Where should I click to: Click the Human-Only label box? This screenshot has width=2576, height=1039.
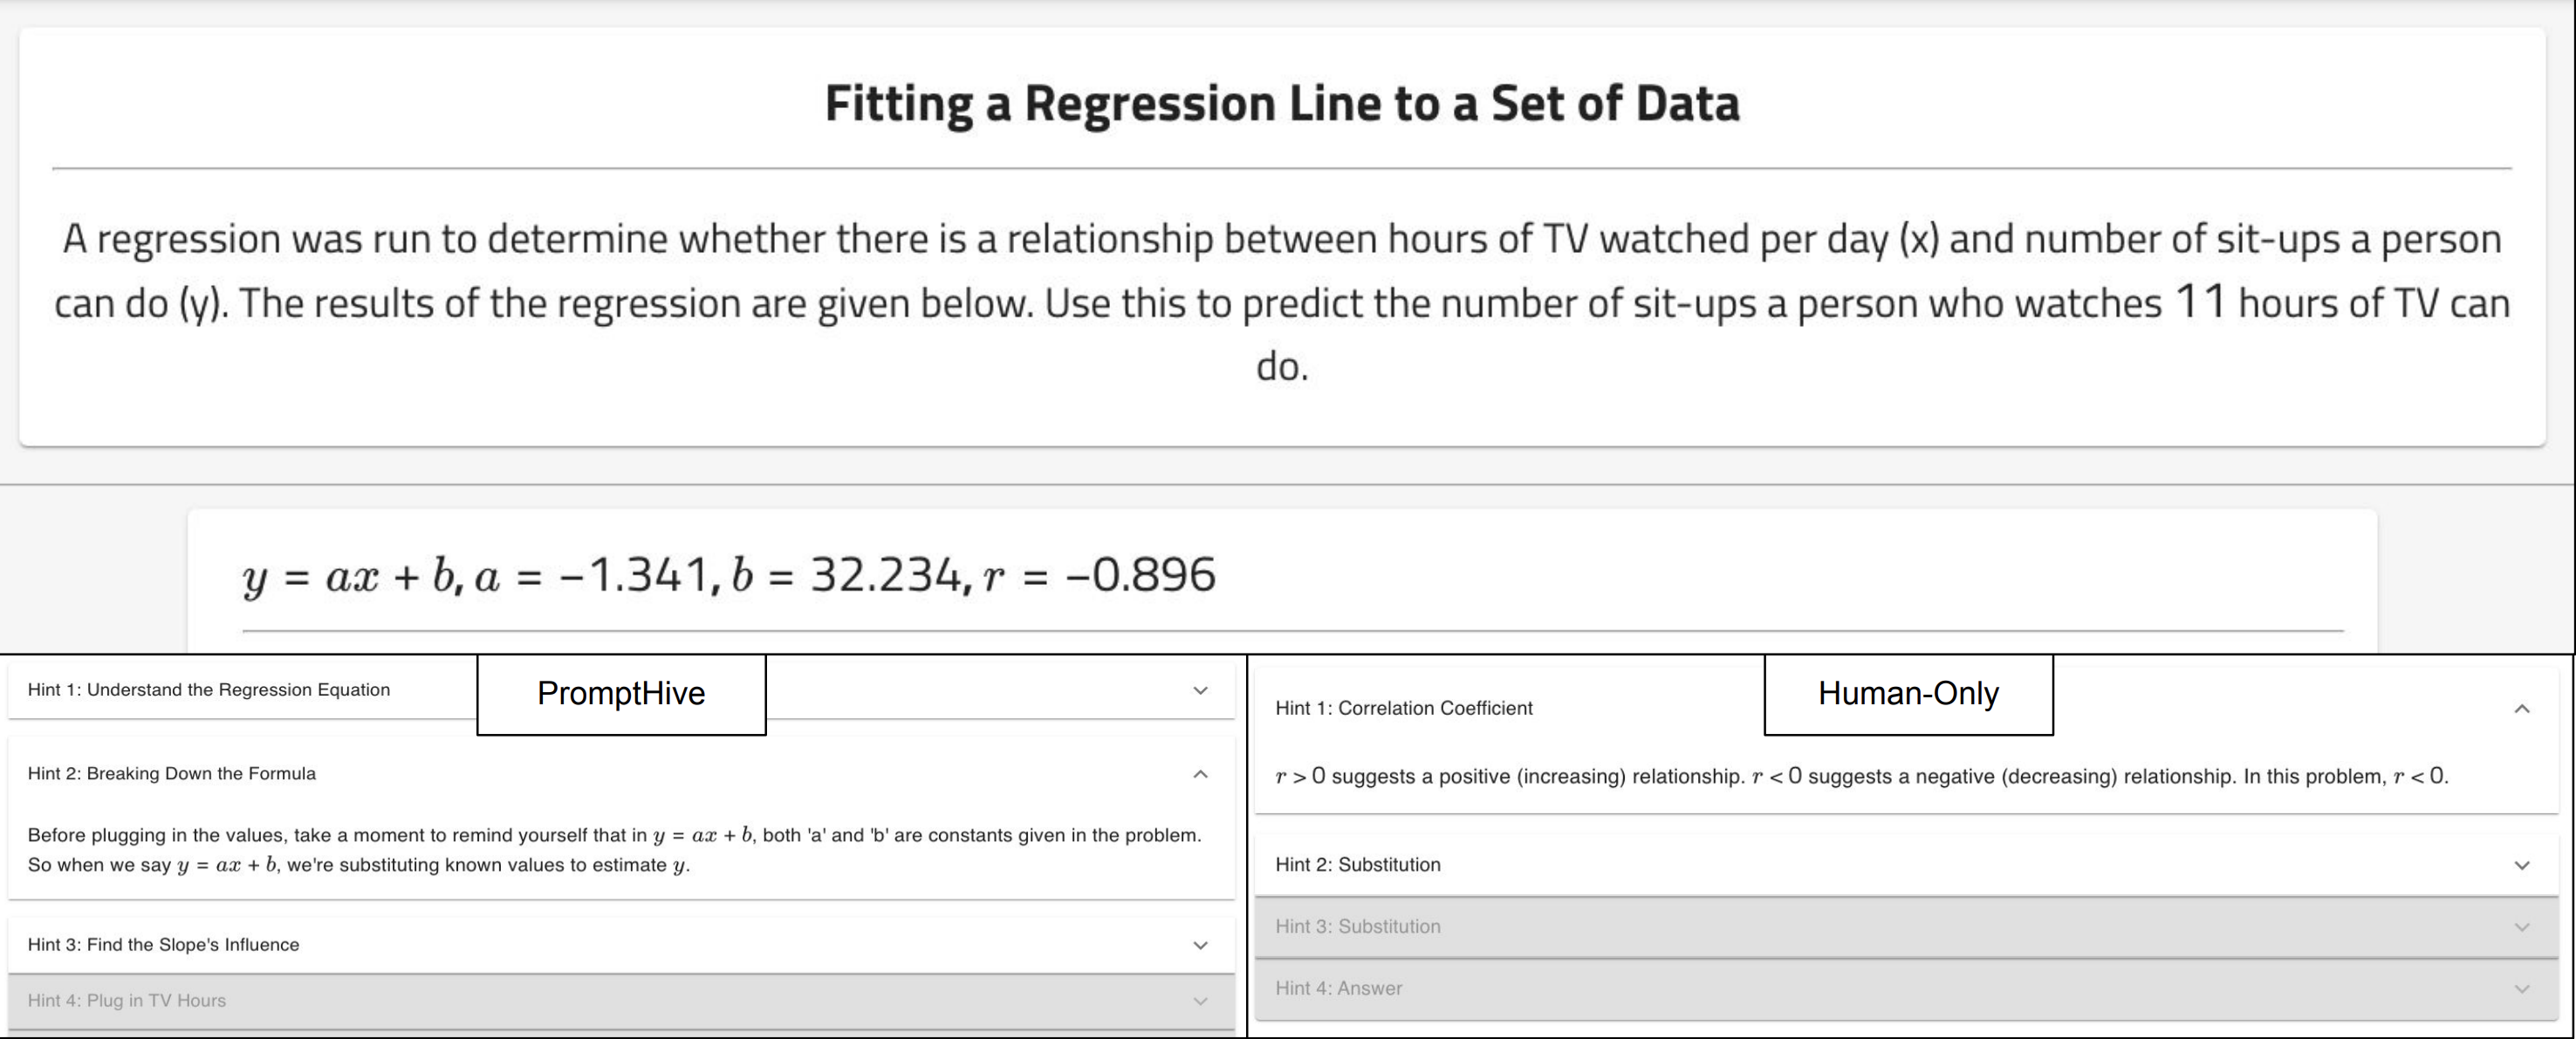[x=1908, y=695]
